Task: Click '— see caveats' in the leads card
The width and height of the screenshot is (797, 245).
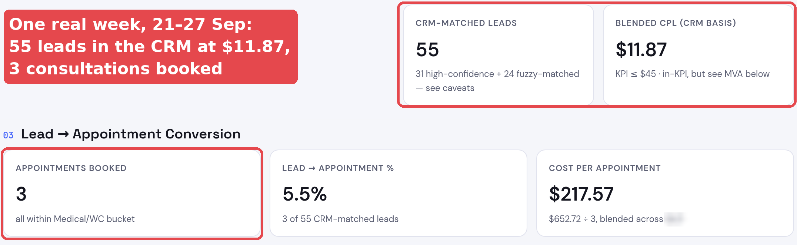Action: click(x=445, y=88)
